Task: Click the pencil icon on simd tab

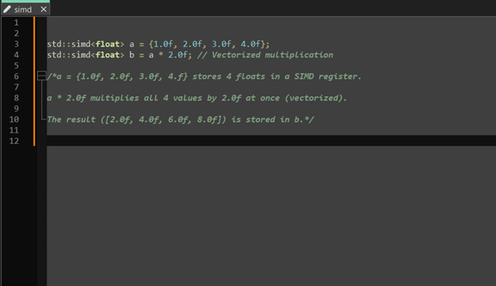Action: 8,10
